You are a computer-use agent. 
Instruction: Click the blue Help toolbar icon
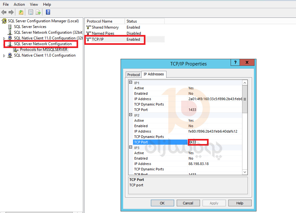(48, 12)
